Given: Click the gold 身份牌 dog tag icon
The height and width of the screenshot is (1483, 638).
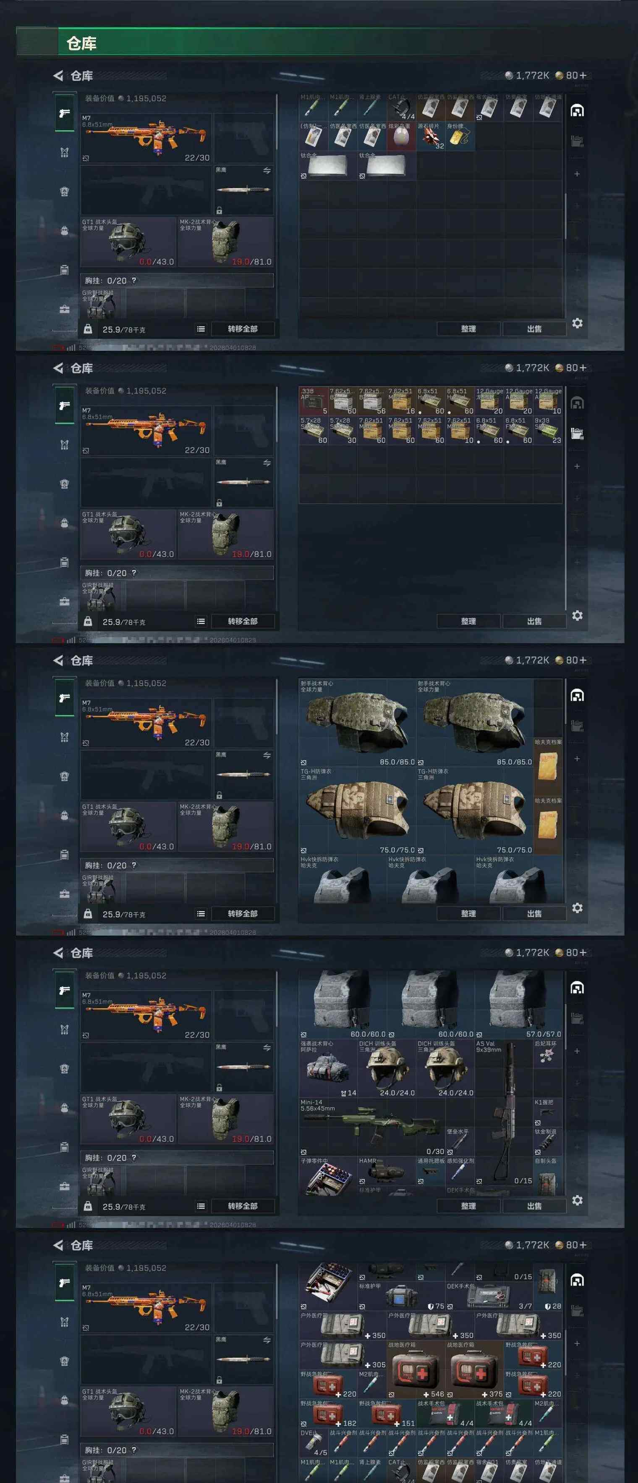Looking at the screenshot, I should (x=460, y=137).
